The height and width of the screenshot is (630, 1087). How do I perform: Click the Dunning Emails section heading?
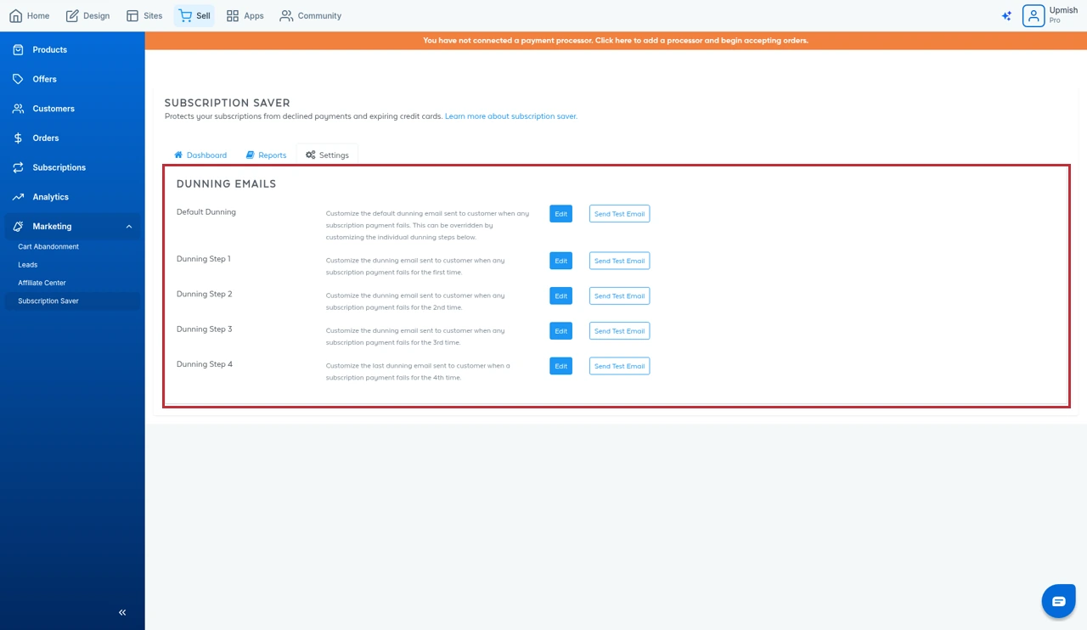pyautogui.click(x=227, y=183)
